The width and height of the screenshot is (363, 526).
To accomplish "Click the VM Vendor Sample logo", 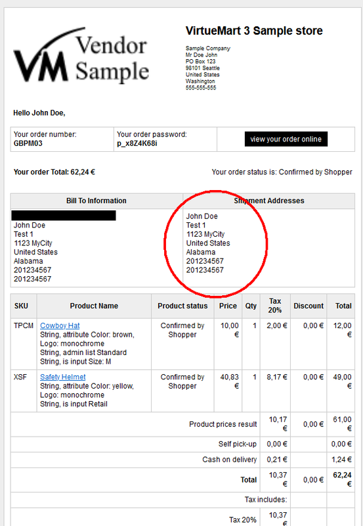I will [81, 55].
